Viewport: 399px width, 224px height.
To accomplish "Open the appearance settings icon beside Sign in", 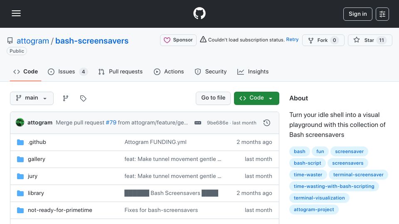I will [382, 14].
